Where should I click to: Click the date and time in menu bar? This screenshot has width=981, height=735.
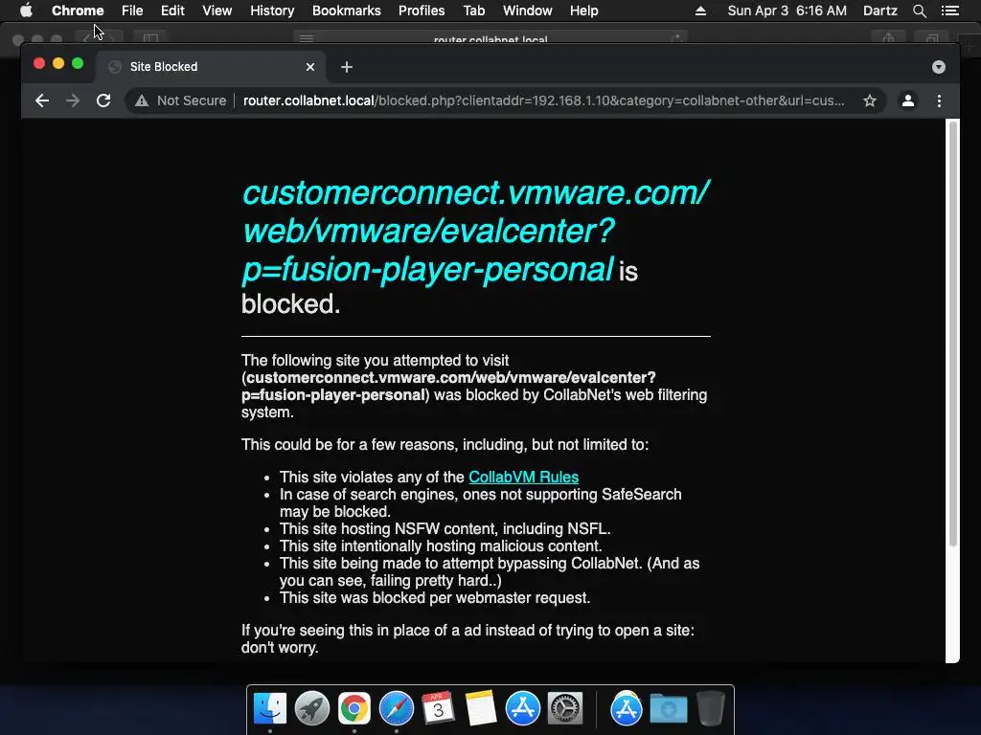[x=787, y=11]
